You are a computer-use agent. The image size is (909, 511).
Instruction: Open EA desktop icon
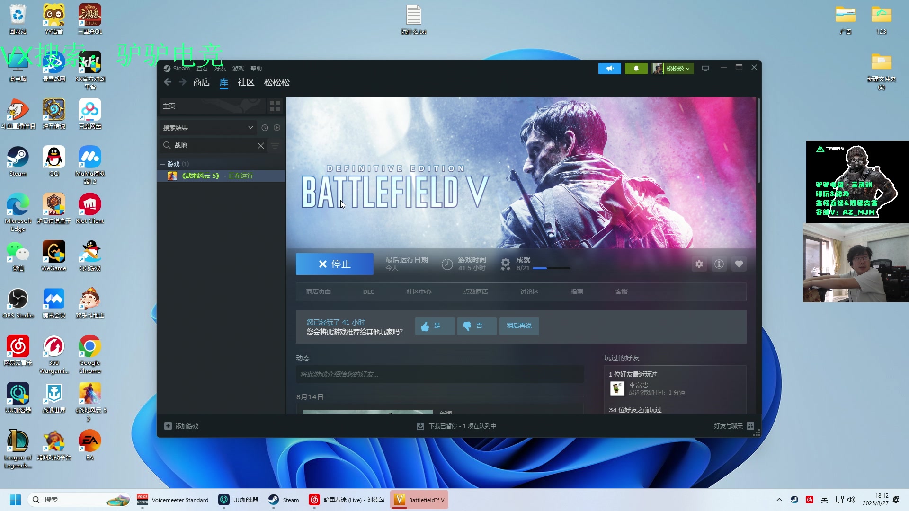click(x=89, y=445)
